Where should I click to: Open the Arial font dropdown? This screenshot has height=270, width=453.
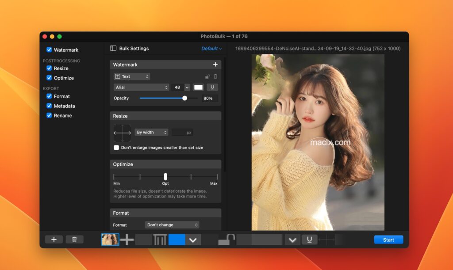[x=141, y=87]
